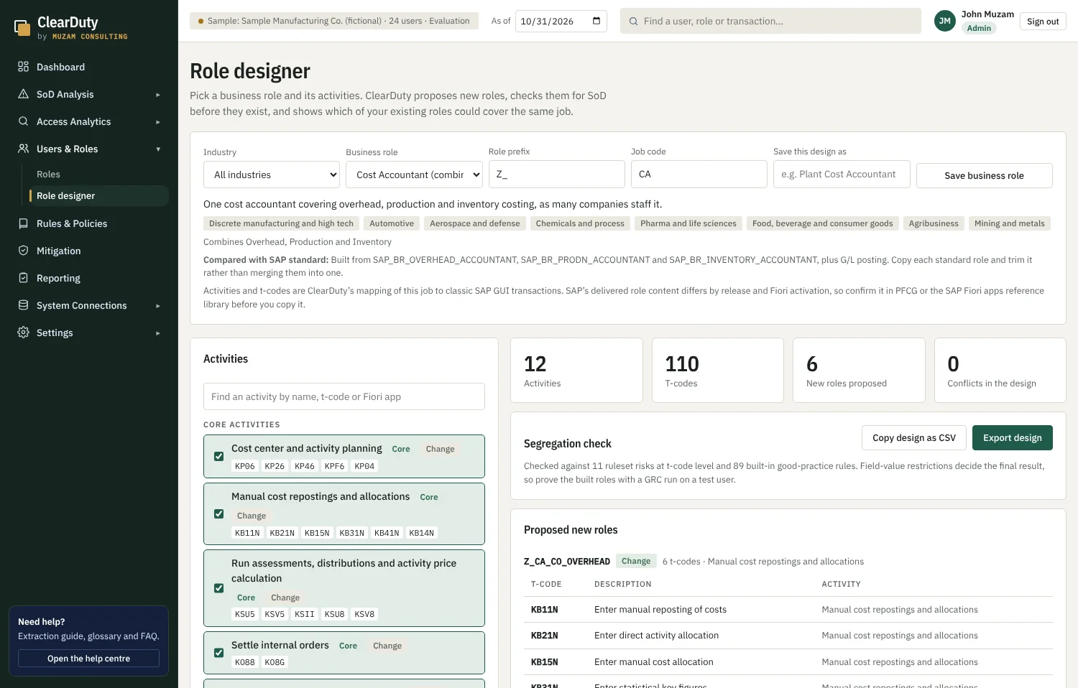Click Sign out
This screenshot has width=1078, height=688.
[x=1042, y=22]
